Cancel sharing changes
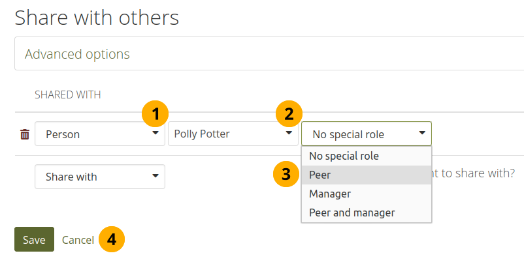Screen dimensions: 524x264 pyautogui.click(x=78, y=239)
